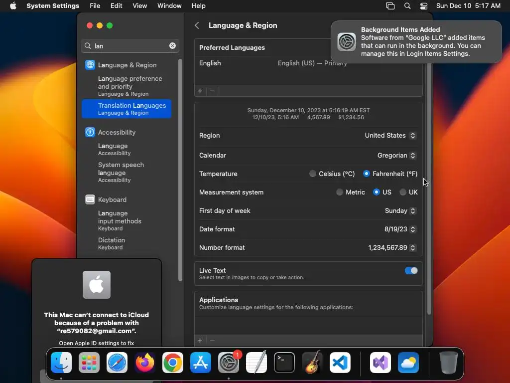
Task: Add an application language setting
Action: click(200, 341)
